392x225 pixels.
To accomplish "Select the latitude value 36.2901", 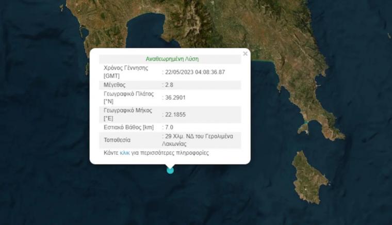I will 175,98.
